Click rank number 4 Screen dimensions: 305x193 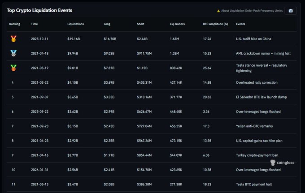point(13,82)
